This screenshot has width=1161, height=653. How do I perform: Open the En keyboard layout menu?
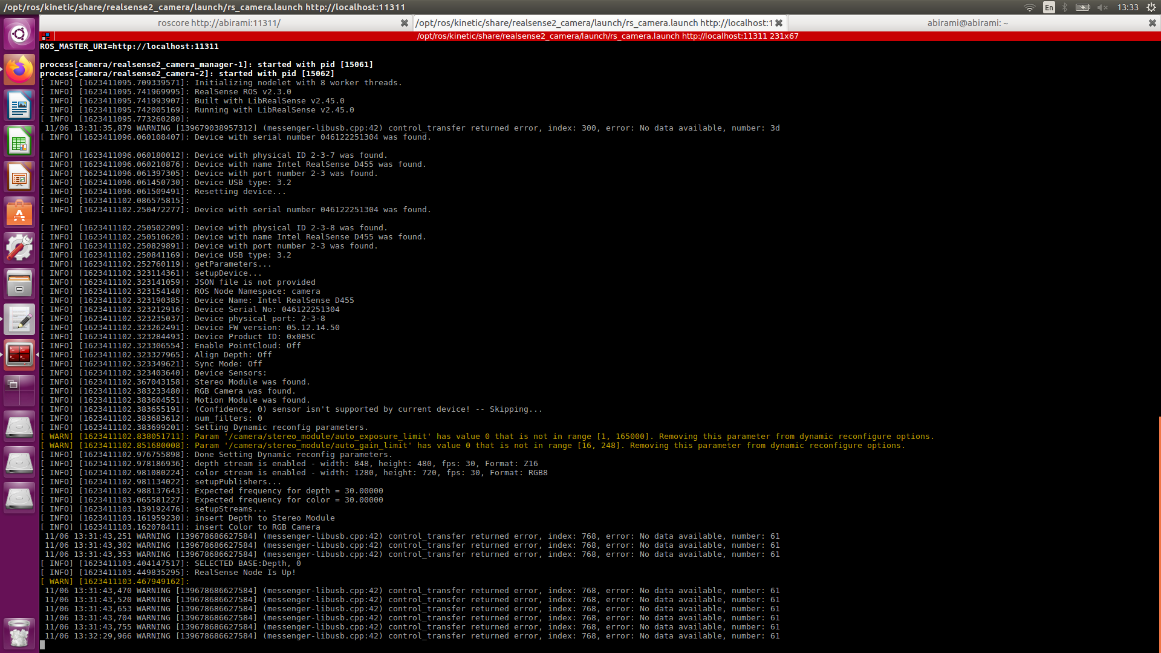(x=1049, y=7)
